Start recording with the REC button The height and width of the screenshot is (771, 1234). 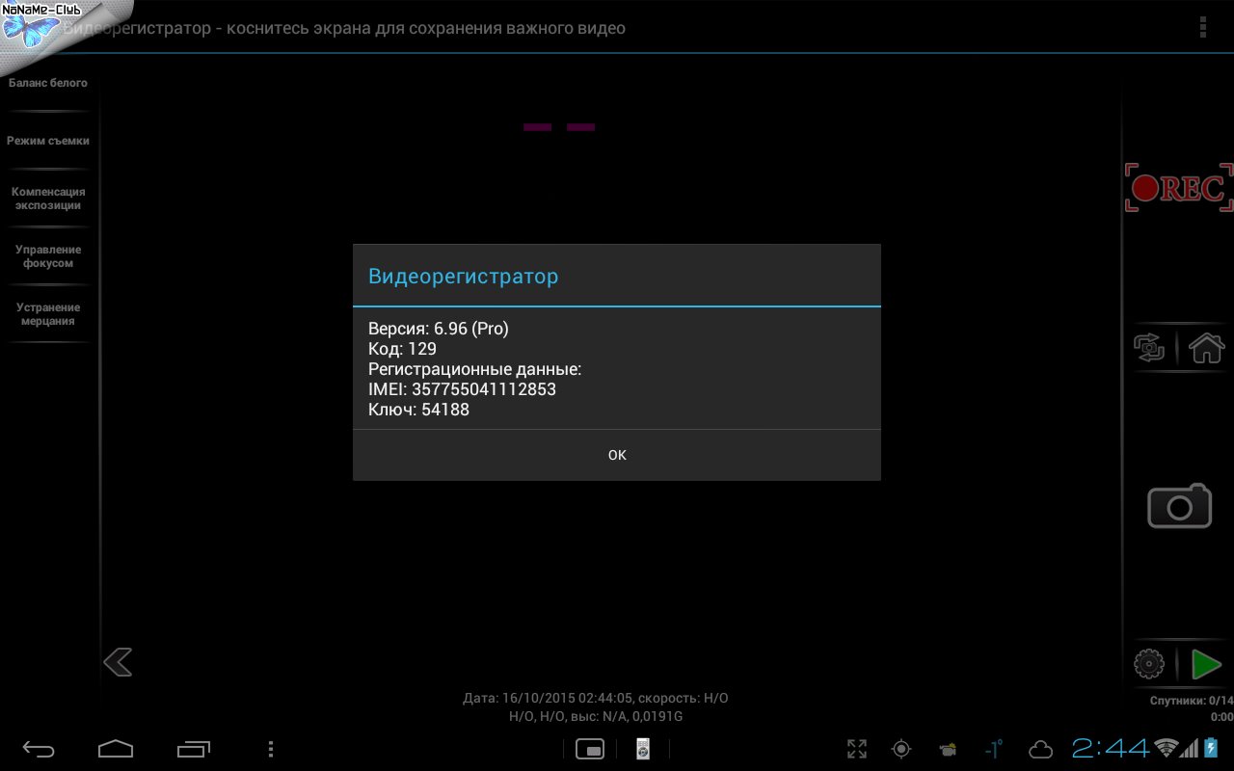pyautogui.click(x=1178, y=188)
